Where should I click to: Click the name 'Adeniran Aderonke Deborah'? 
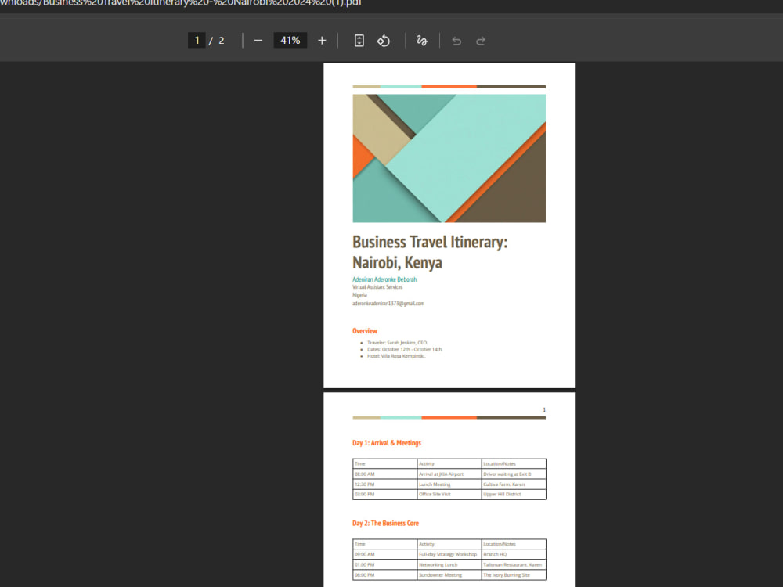click(384, 279)
